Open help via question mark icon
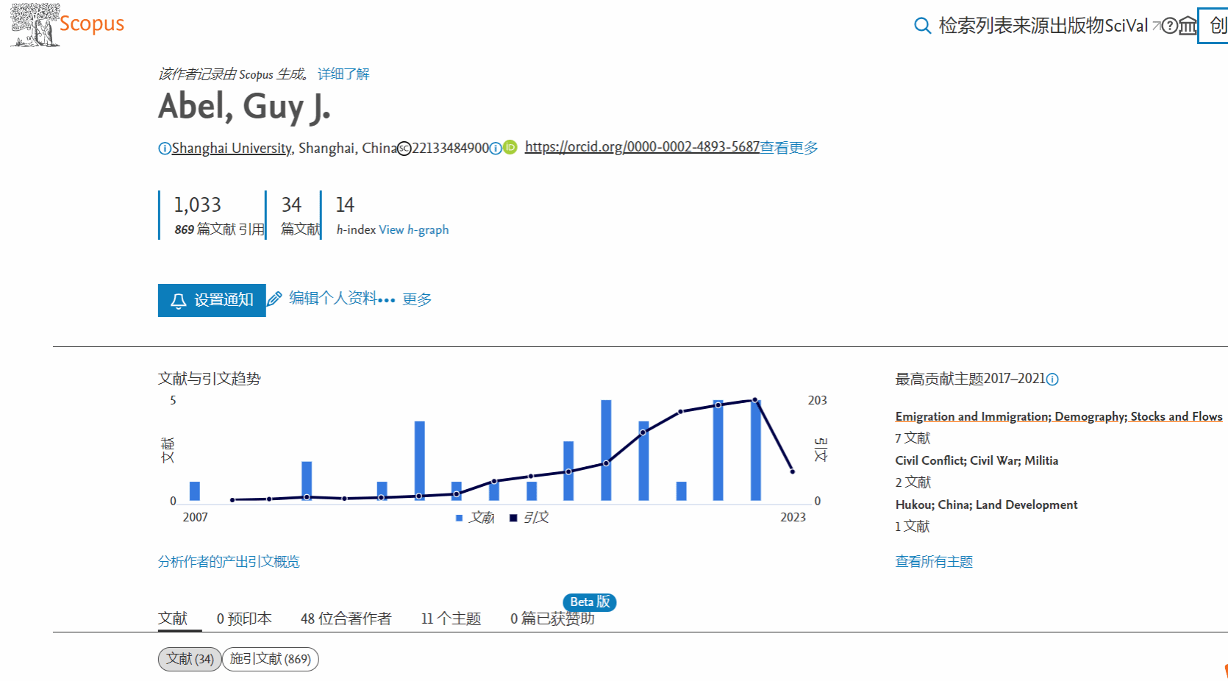Image resolution: width=1228 pixels, height=681 pixels. pos(1169,26)
